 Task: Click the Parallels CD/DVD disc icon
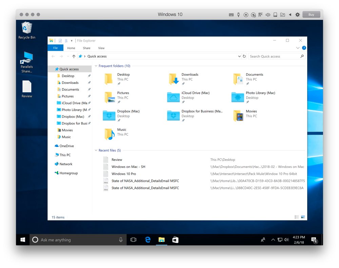click(x=246, y=15)
